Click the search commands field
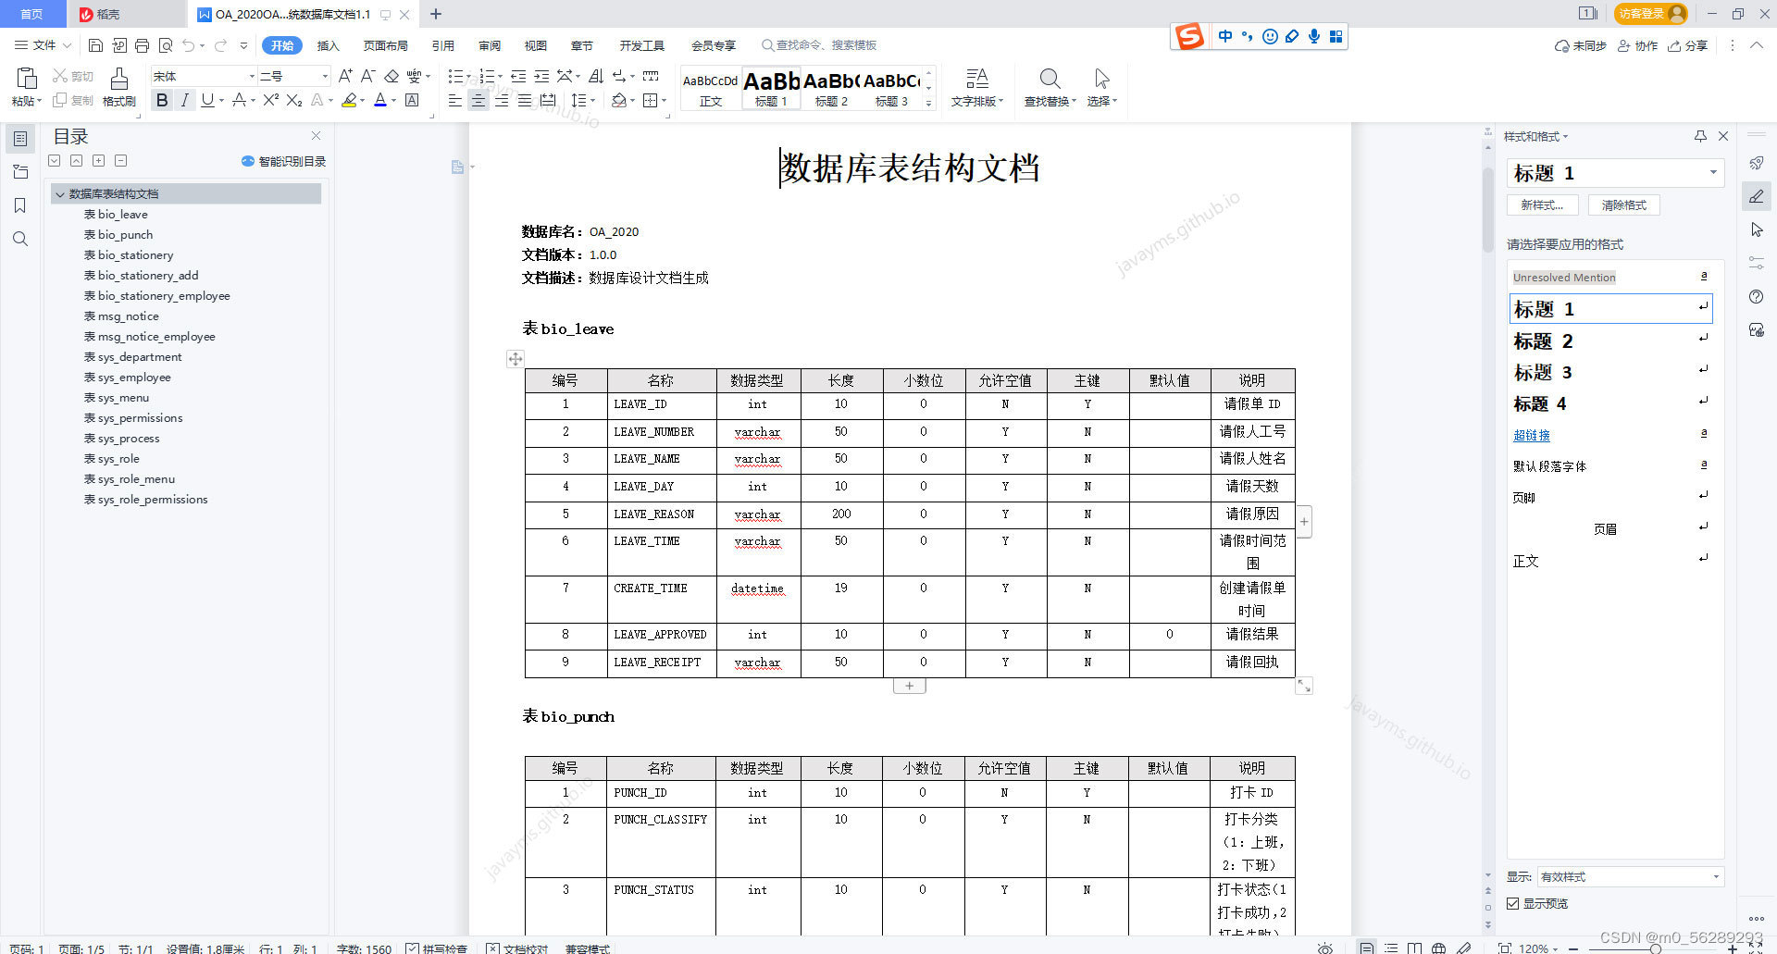Screen dimensions: 1777x954 (x=819, y=45)
